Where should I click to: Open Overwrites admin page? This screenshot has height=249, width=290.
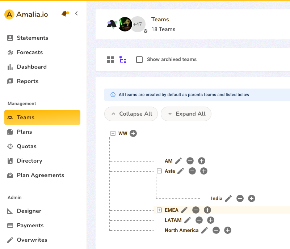click(42, 240)
